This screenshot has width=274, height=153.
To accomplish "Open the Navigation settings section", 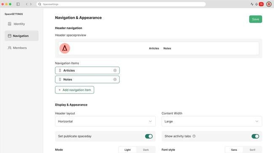I will click(x=21, y=36).
